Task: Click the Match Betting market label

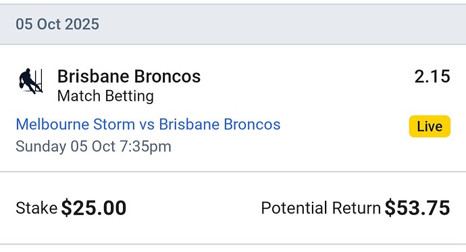Action: click(x=105, y=96)
